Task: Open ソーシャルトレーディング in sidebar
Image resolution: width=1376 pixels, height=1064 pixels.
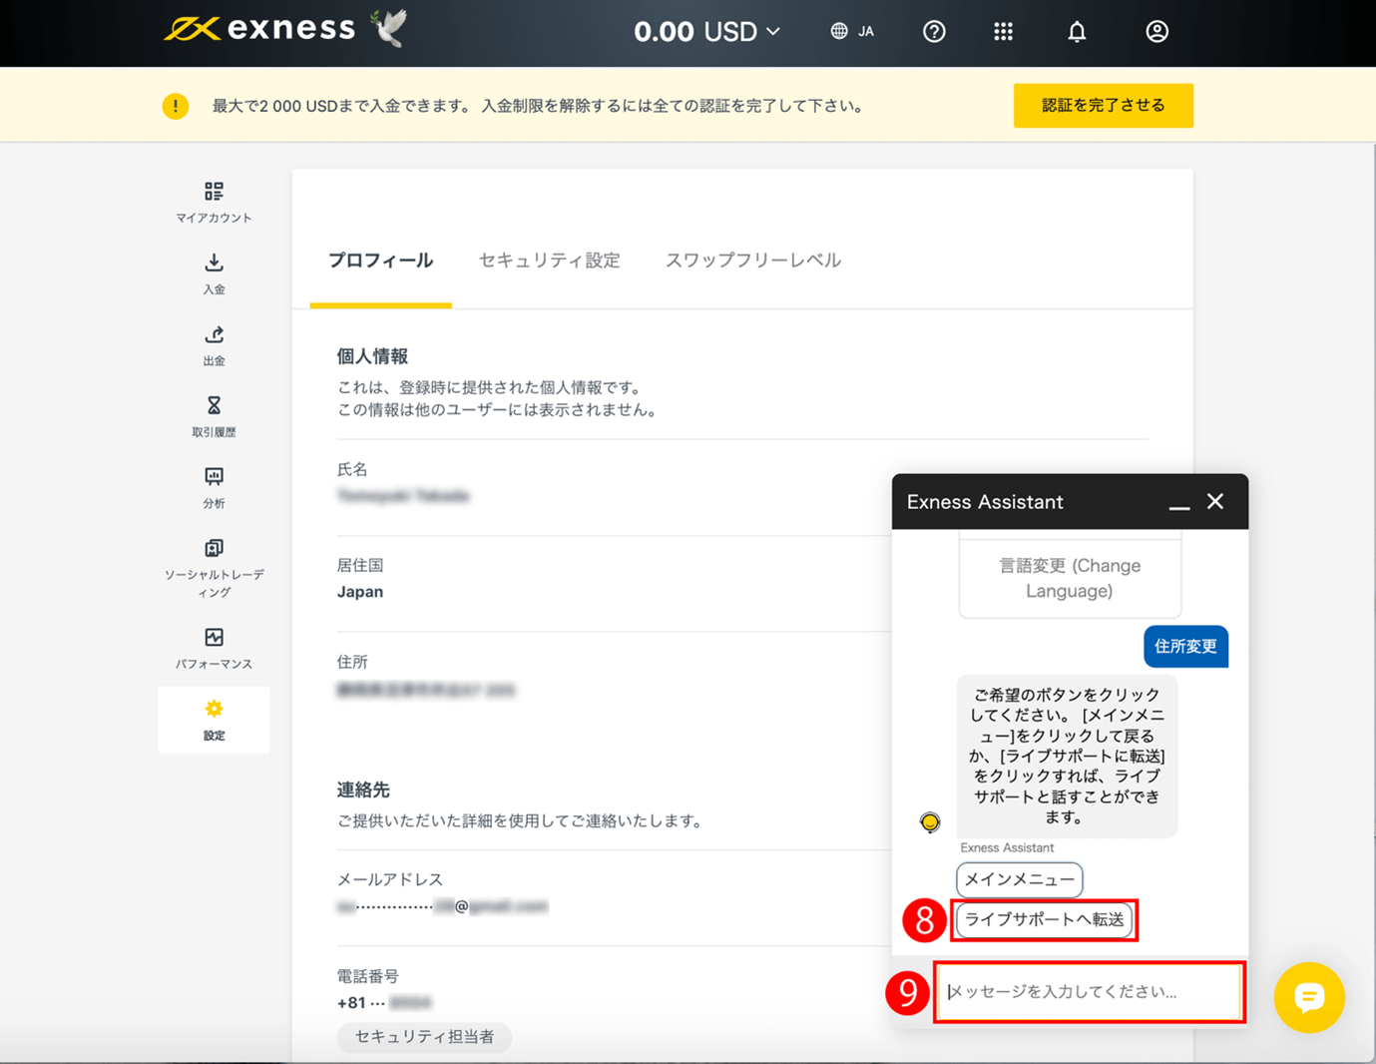Action: (214, 569)
